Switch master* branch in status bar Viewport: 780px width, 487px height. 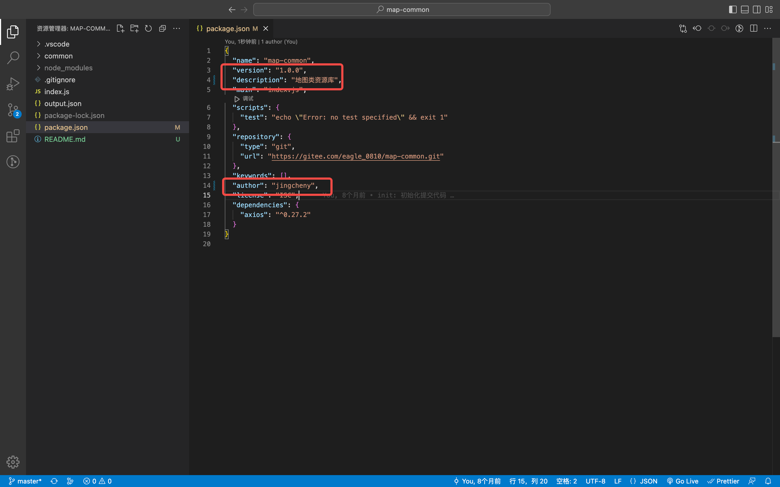[25, 481]
